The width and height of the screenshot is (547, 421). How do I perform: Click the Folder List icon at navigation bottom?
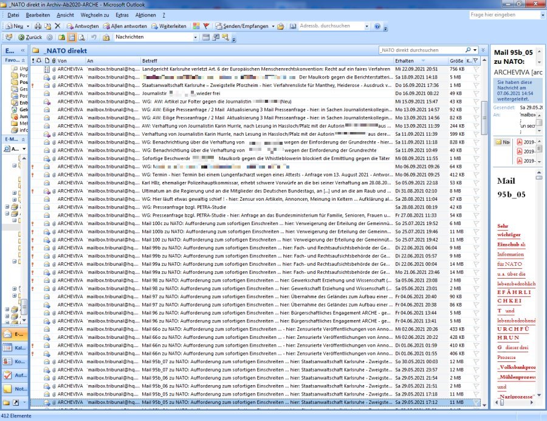tap(6, 402)
